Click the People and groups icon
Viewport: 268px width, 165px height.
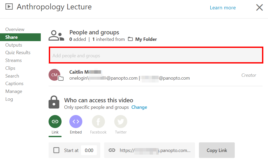[x=56, y=35]
